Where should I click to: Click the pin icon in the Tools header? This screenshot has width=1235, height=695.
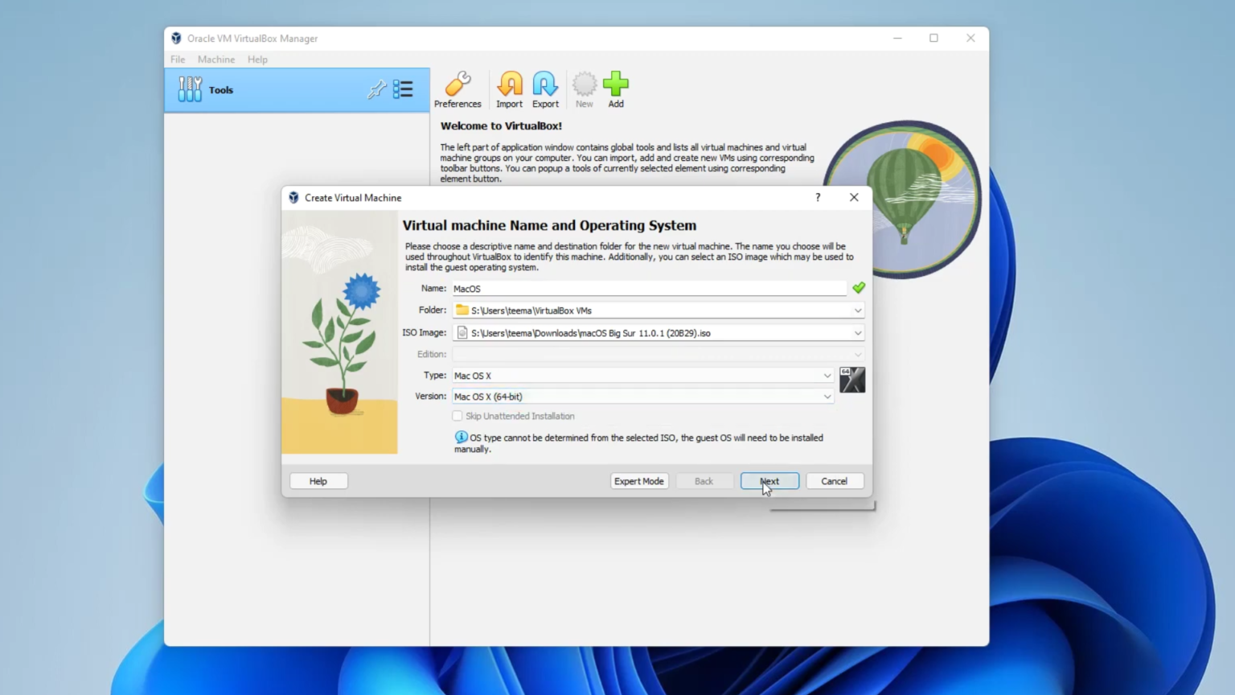(377, 89)
